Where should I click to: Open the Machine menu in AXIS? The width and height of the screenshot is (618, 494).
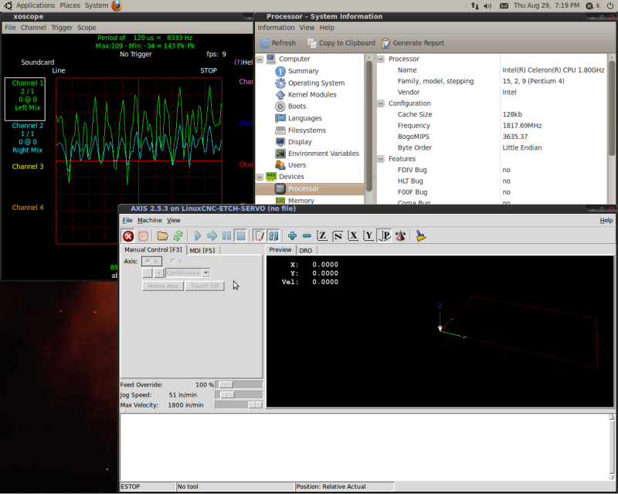(149, 220)
